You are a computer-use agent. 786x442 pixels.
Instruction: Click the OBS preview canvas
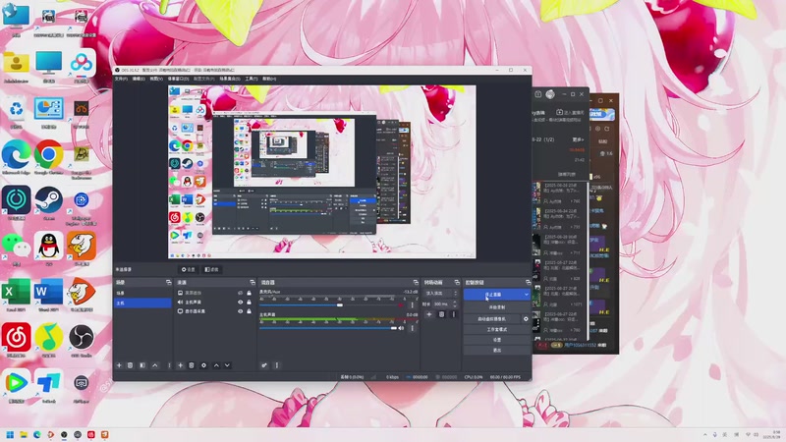tap(322, 172)
